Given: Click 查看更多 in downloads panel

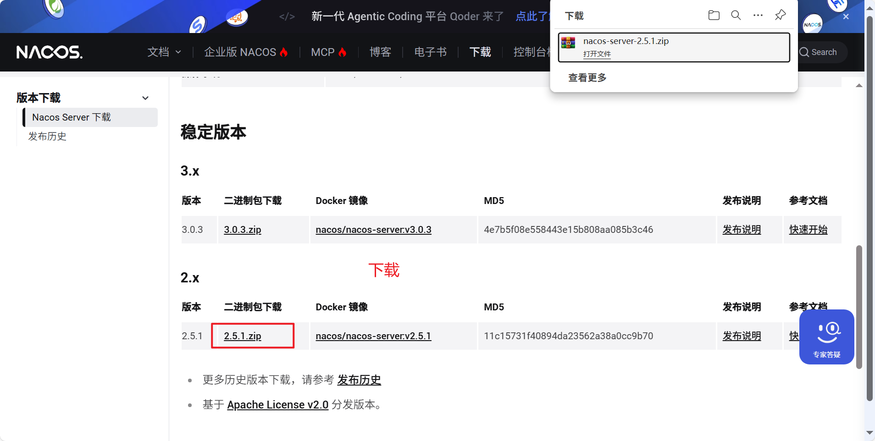Looking at the screenshot, I should [x=587, y=77].
